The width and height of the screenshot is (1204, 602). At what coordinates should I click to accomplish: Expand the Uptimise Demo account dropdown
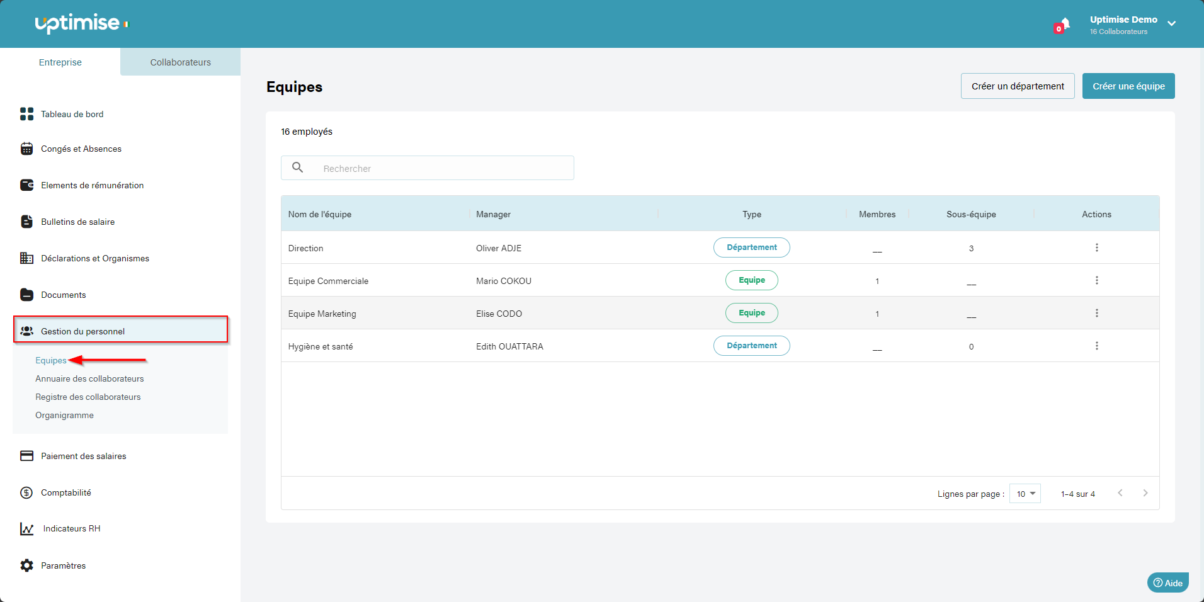point(1171,24)
